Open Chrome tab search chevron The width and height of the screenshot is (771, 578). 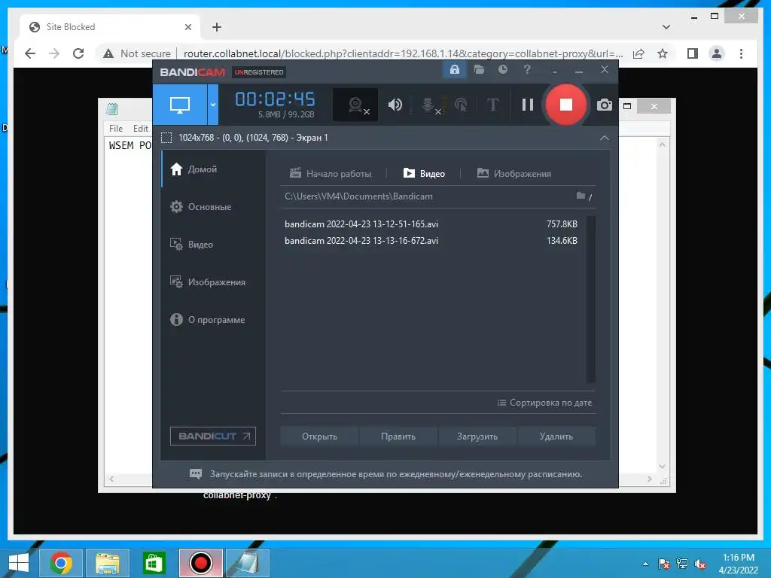666,27
